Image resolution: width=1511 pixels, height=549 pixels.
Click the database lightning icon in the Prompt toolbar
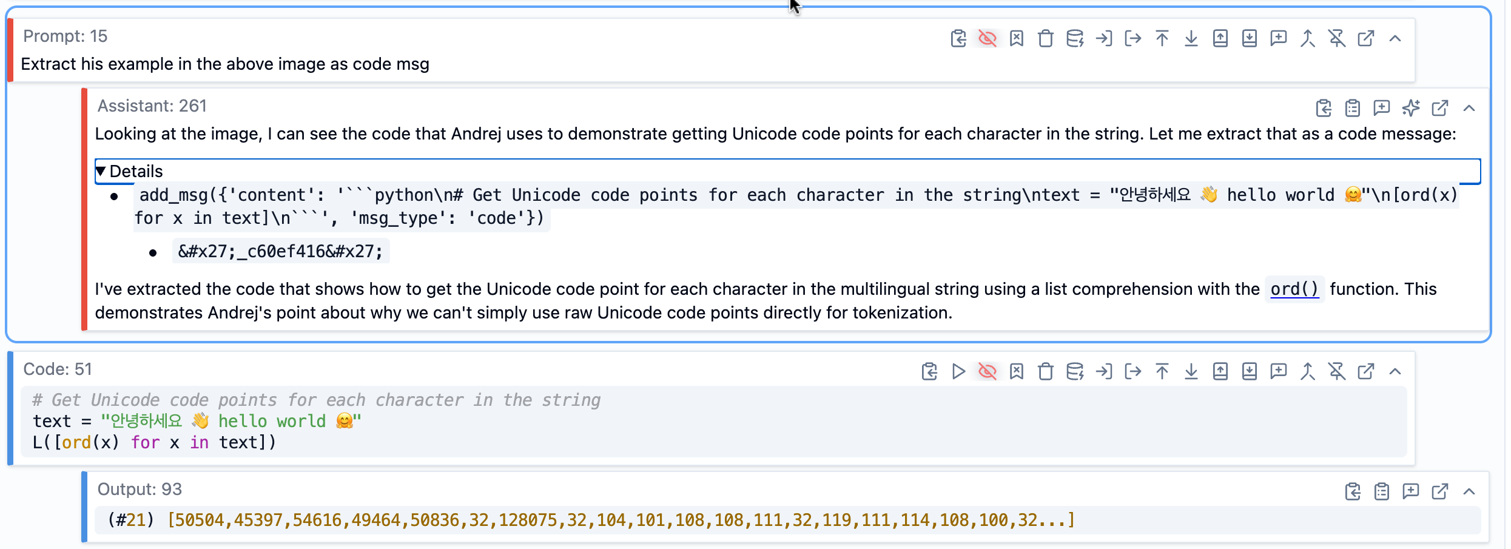coord(1074,39)
